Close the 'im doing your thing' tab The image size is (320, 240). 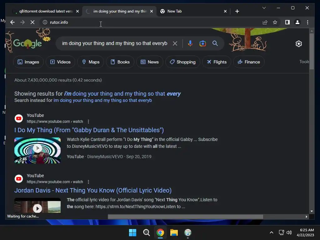click(152, 12)
